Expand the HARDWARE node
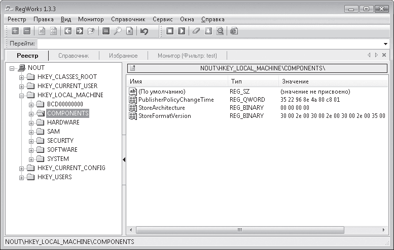394x250 pixels. click(x=31, y=123)
